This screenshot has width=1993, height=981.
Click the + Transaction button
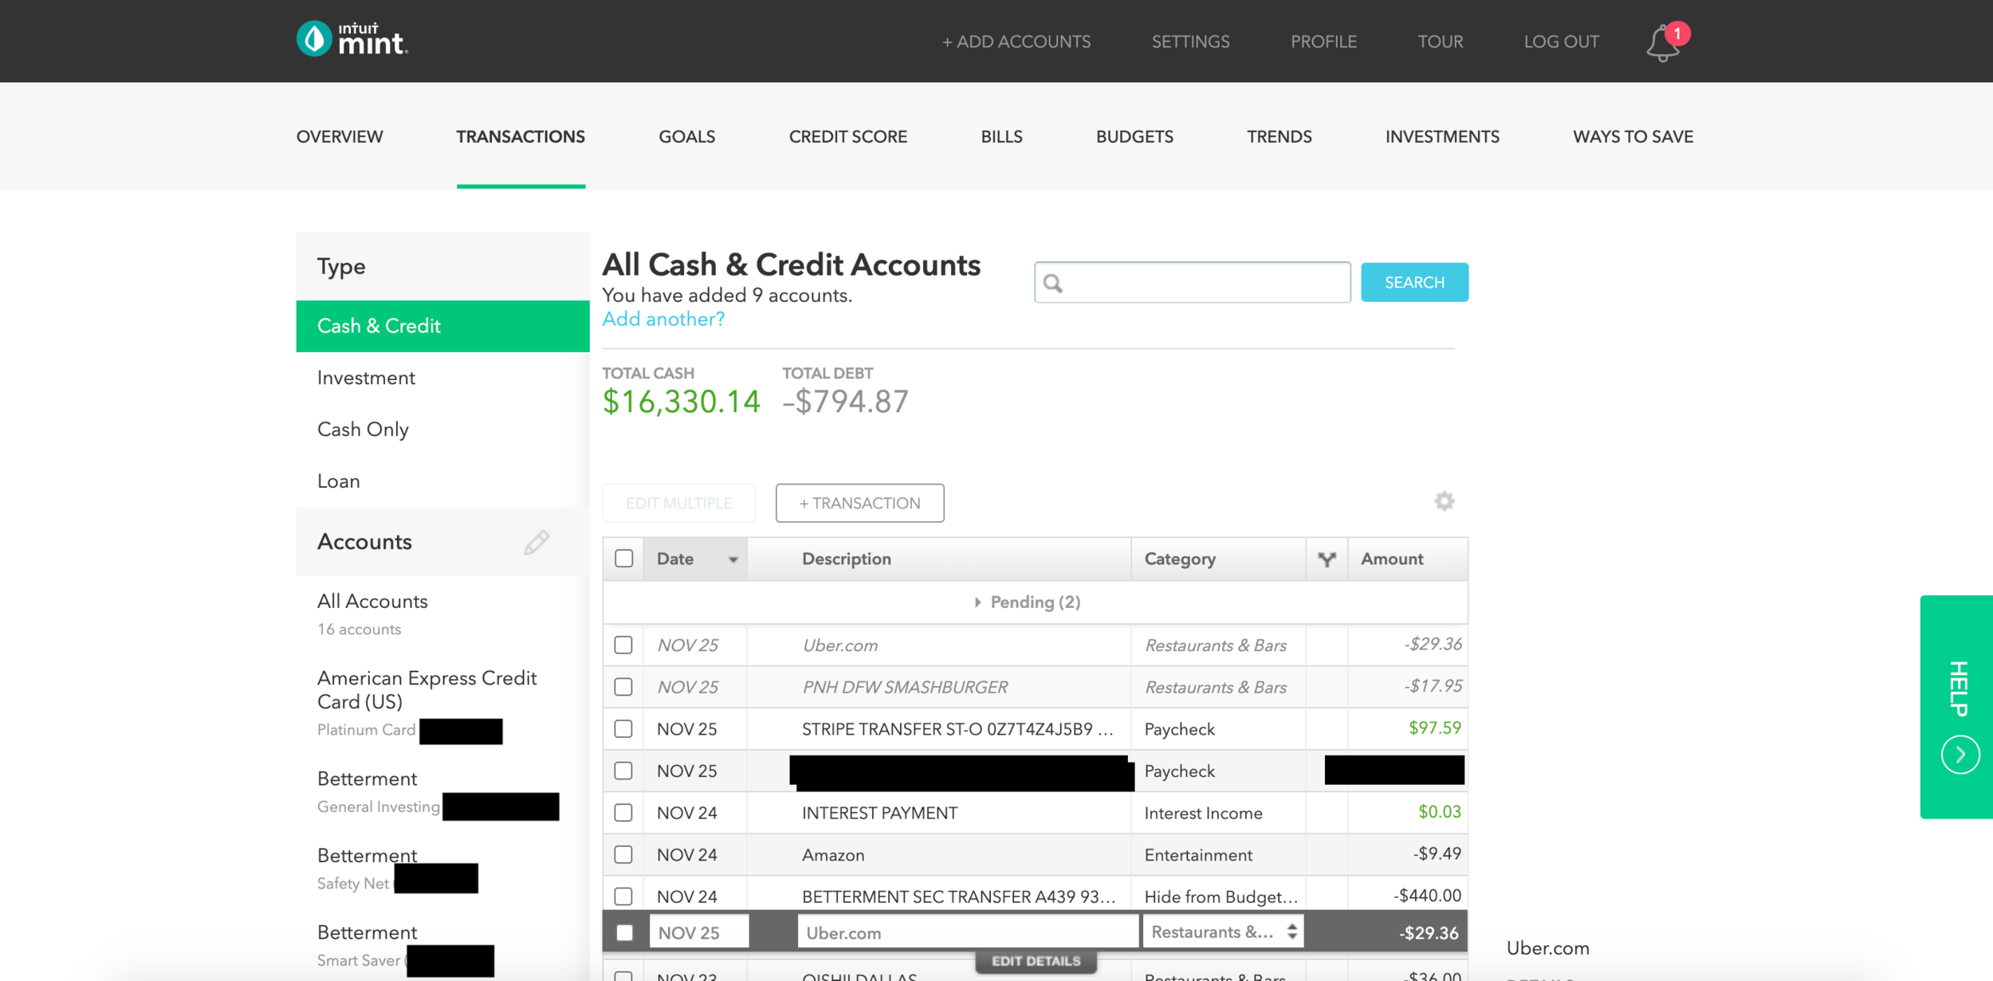(x=859, y=503)
